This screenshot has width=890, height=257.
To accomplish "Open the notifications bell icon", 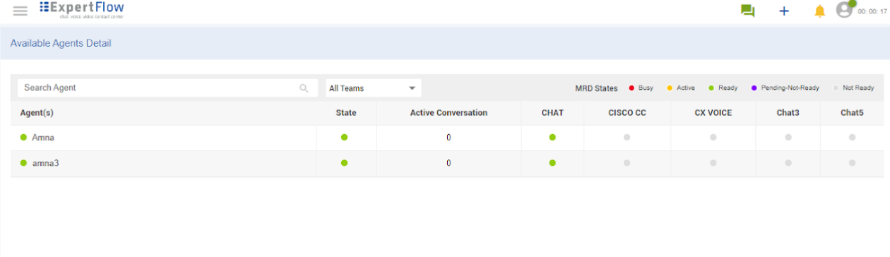I will (x=819, y=11).
